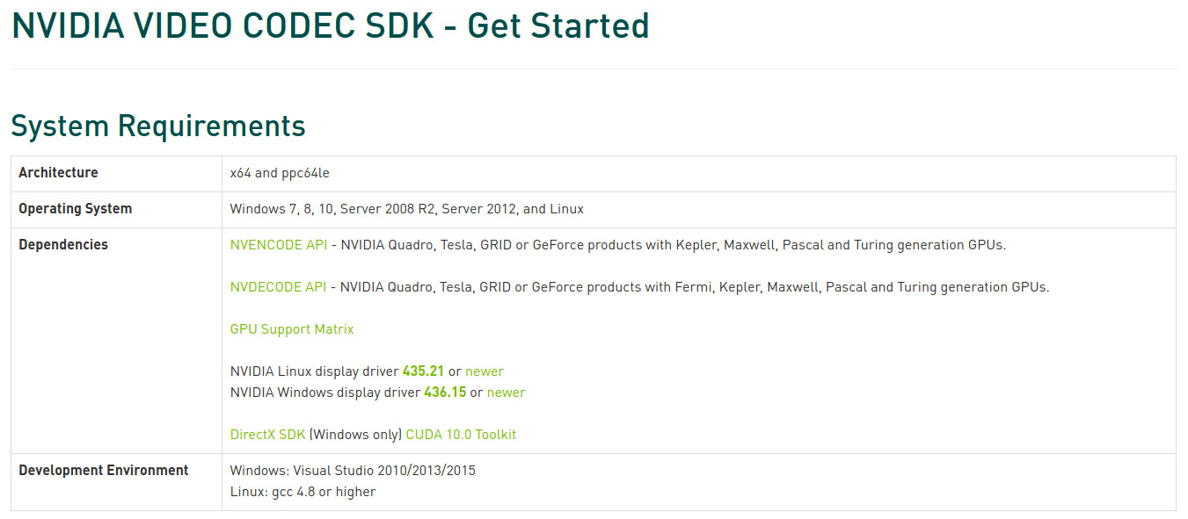1188x519 pixels.
Task: Open the Linux driver 435.21 link
Action: pos(423,371)
